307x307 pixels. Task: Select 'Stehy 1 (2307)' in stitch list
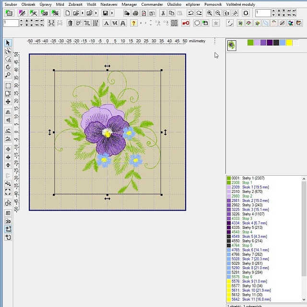click(248, 178)
